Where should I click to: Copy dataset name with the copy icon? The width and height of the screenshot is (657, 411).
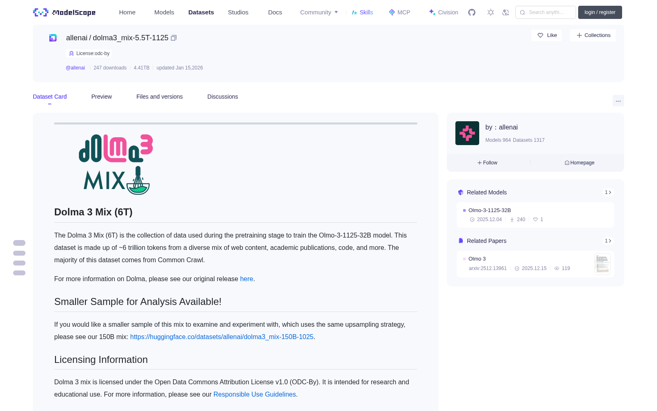174,38
